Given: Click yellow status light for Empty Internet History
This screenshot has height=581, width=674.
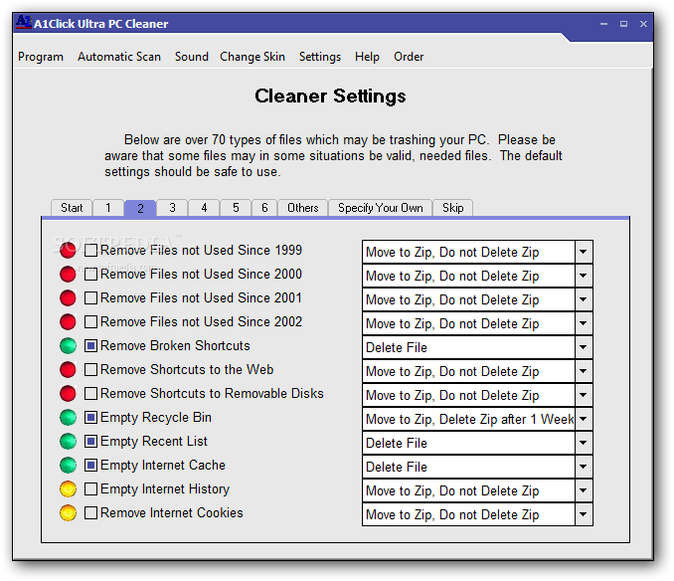Looking at the screenshot, I should [68, 488].
